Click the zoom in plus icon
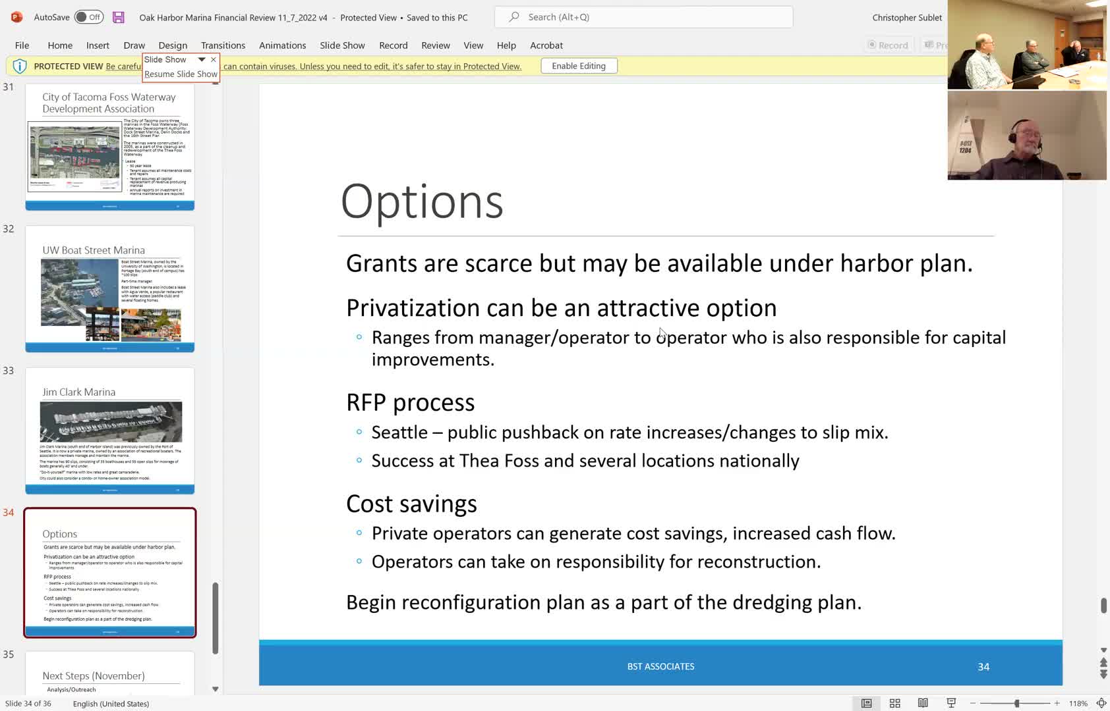The image size is (1110, 711). click(x=1057, y=703)
